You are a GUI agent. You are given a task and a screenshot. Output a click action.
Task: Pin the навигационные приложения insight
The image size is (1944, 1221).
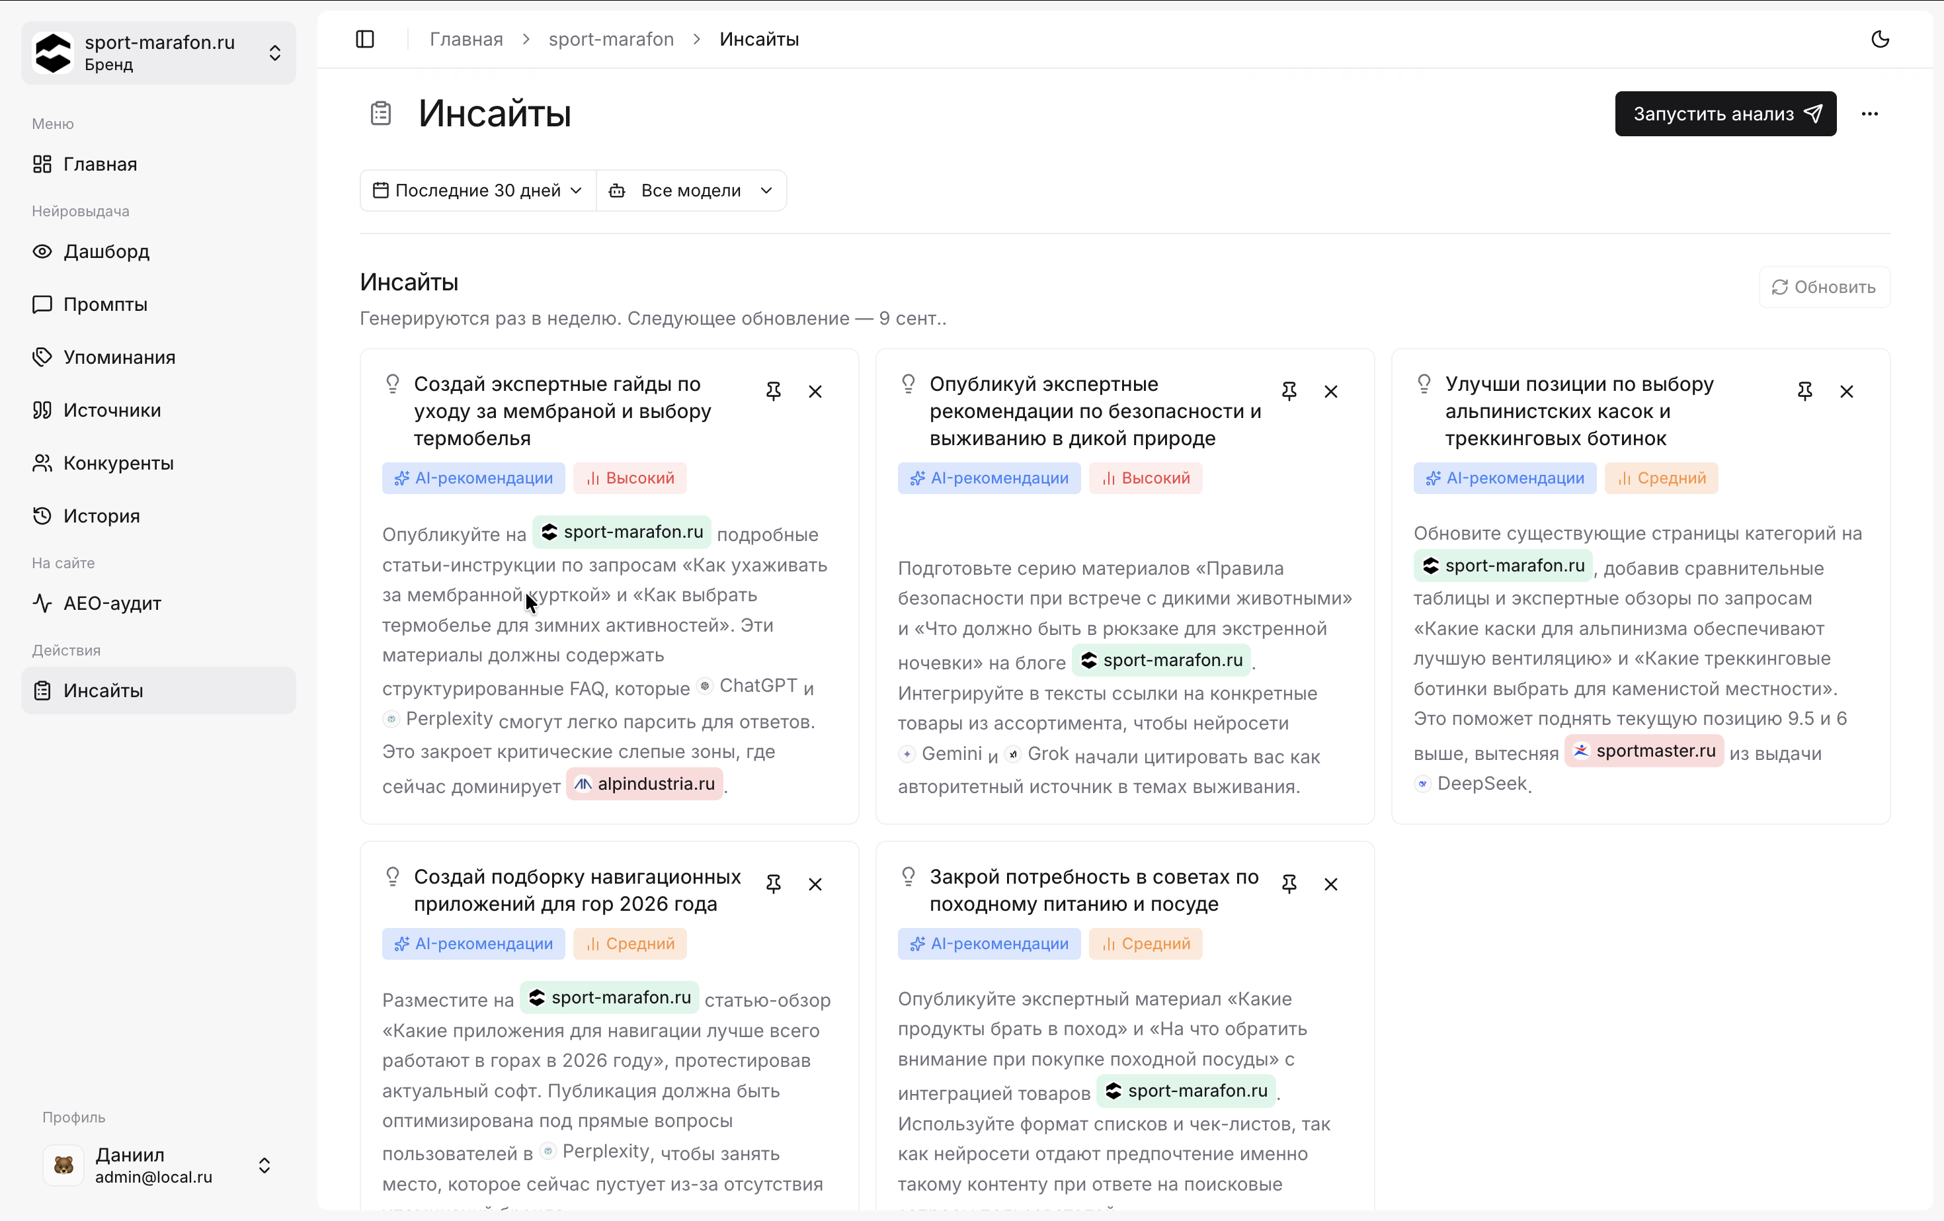pyautogui.click(x=774, y=884)
